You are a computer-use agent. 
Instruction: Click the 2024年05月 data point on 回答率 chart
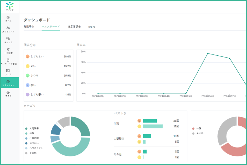click(x=186, y=94)
